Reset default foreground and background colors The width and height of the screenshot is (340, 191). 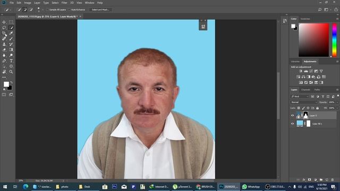click(x=4, y=89)
